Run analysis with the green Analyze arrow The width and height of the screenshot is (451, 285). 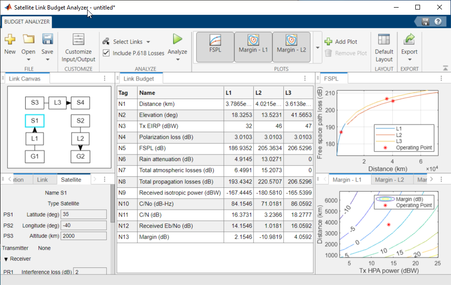point(177,40)
